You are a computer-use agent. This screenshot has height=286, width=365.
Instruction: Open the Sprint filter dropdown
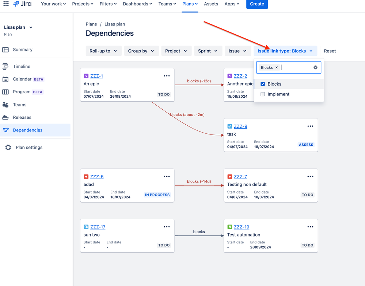click(x=208, y=51)
